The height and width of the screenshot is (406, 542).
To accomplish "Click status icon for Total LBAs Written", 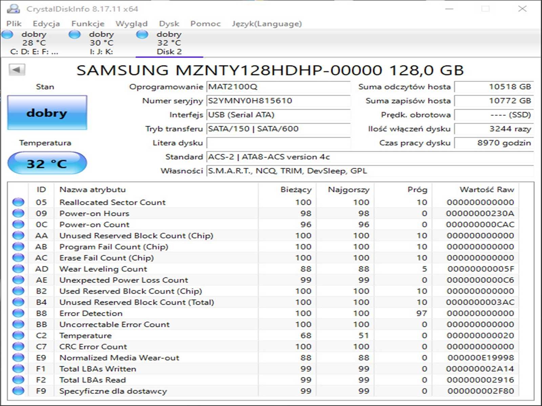I will coord(18,369).
